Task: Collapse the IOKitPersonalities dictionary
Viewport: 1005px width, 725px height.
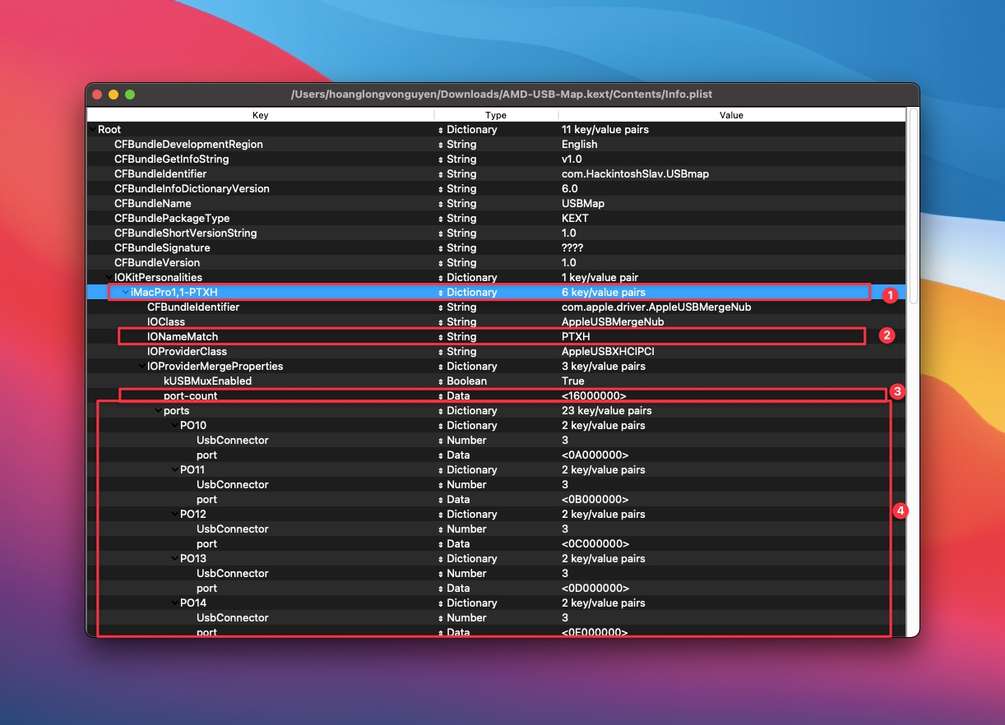Action: click(109, 278)
